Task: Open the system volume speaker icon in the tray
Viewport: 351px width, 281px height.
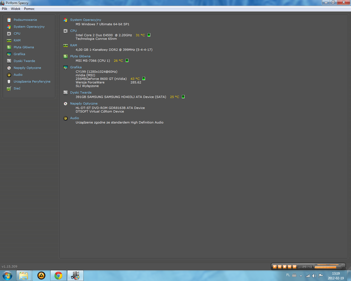Action: 314,276
